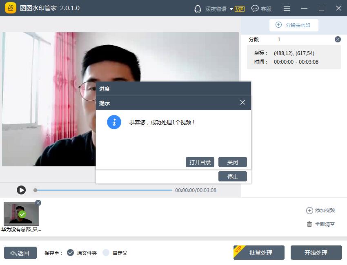
Task: Click the playback progress slider handle
Action: (35, 190)
